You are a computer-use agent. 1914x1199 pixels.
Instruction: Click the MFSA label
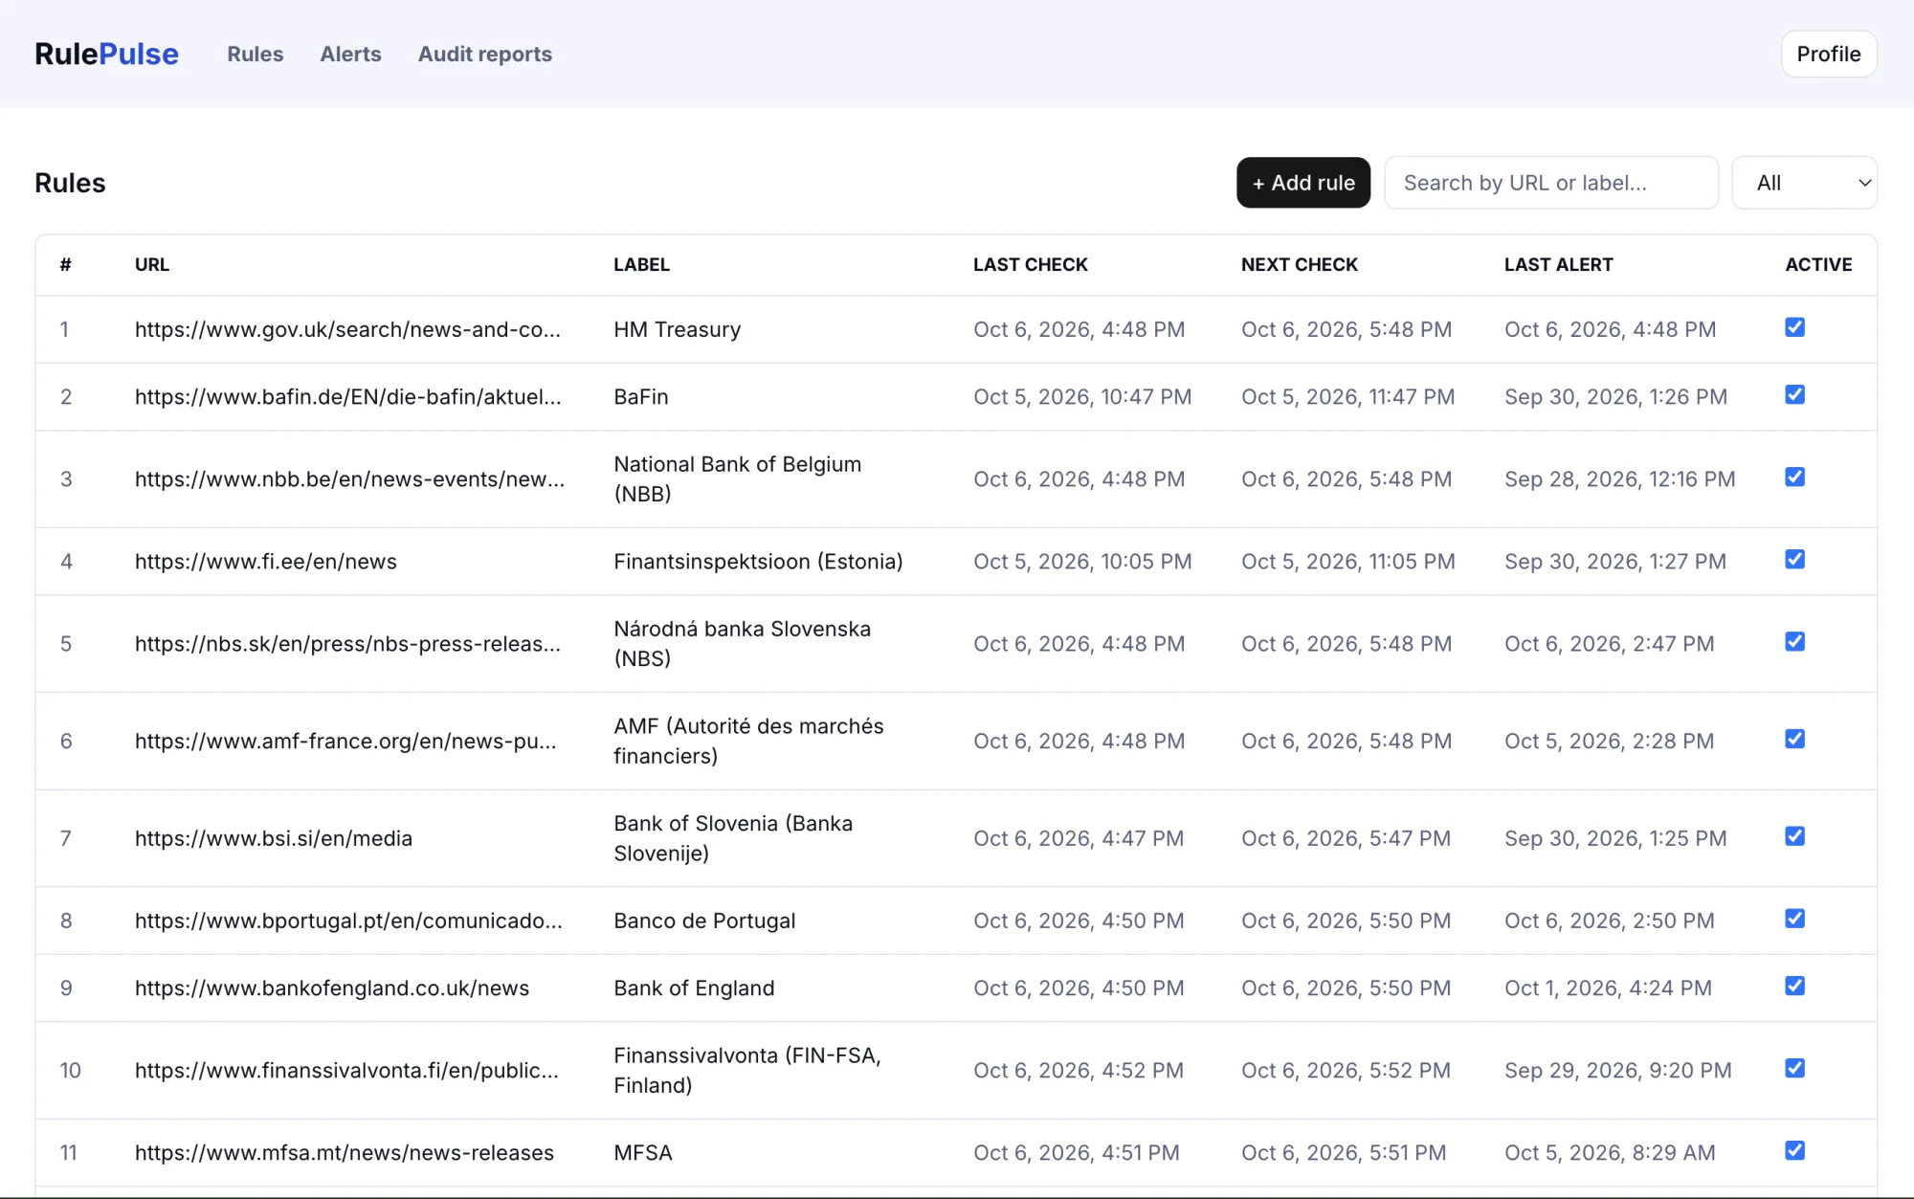[643, 1152]
